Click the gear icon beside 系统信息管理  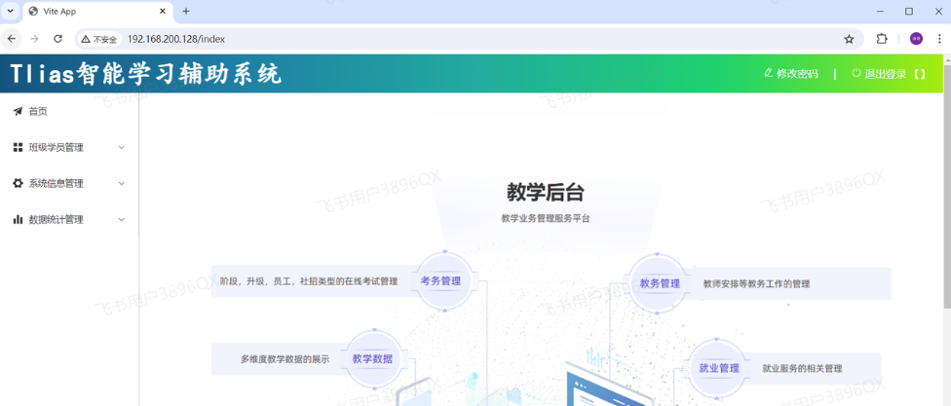coord(18,183)
